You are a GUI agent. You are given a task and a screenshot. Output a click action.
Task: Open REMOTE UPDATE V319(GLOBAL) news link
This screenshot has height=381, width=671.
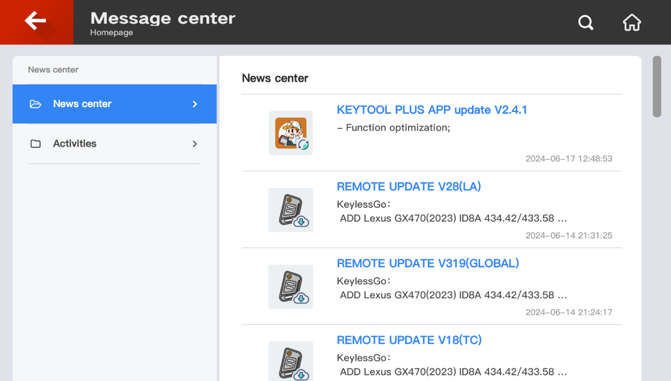(x=428, y=264)
